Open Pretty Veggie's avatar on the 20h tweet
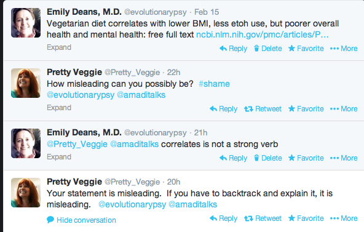The height and width of the screenshot is (232, 364). point(26,193)
